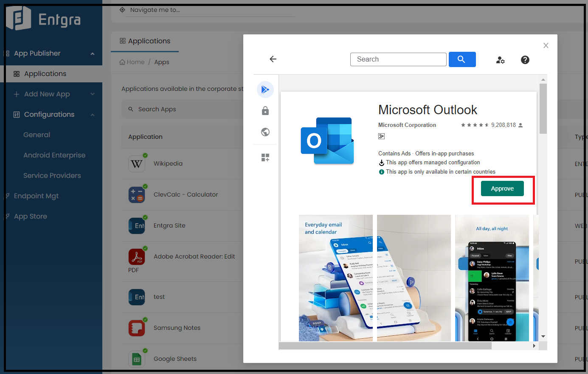Click the Wikipedia app icon
The image size is (588, 374).
137,163
